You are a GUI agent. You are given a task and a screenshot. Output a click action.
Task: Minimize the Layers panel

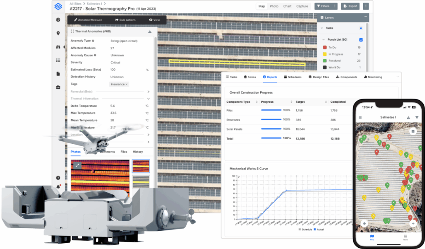click(x=365, y=17)
